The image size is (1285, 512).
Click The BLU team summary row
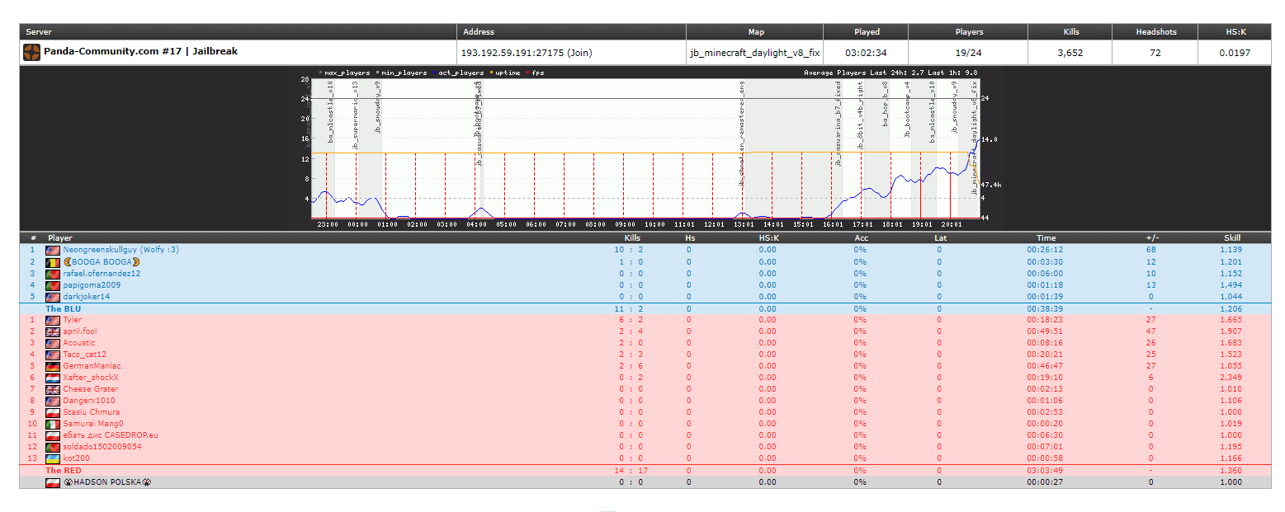tap(64, 309)
